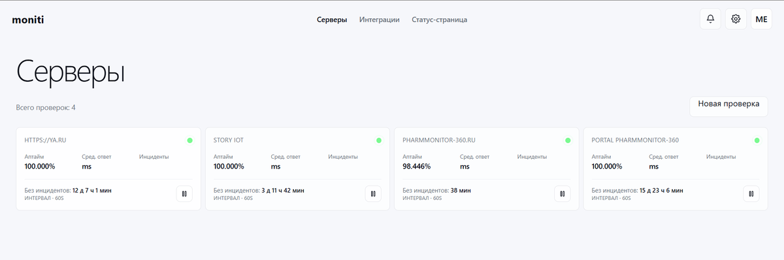Pause the PHARMMONITOR-360.RU check
The image size is (784, 260).
(x=563, y=193)
